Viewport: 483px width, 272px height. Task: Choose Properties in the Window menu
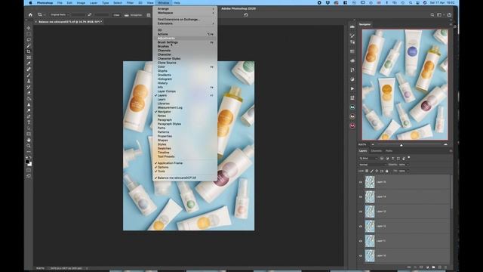coord(185,136)
